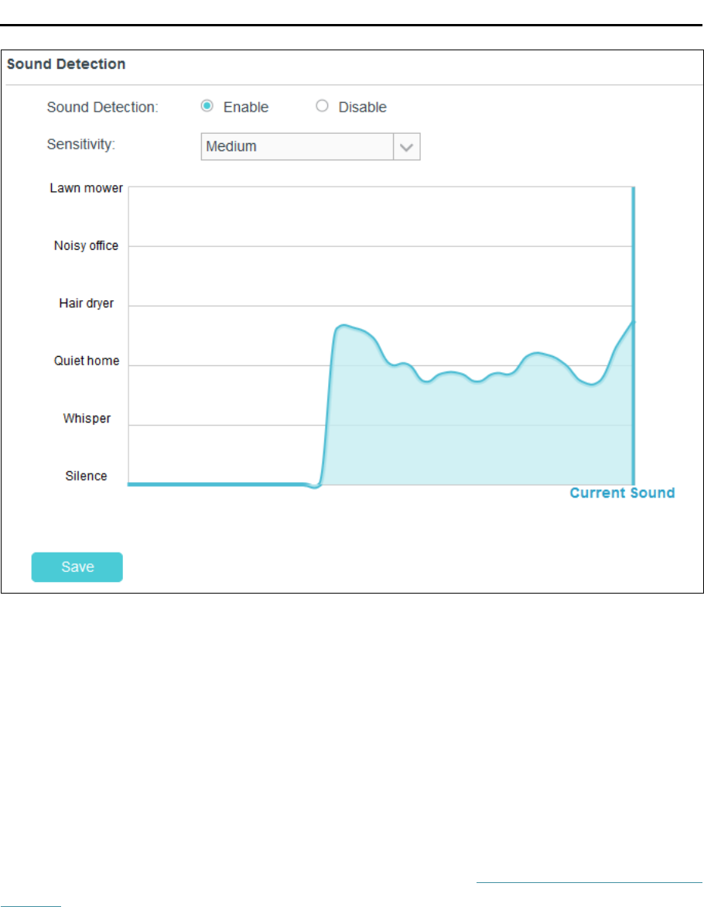Viewport: 704px width, 907px height.
Task: Select the Enable radio button
Action: [207, 106]
